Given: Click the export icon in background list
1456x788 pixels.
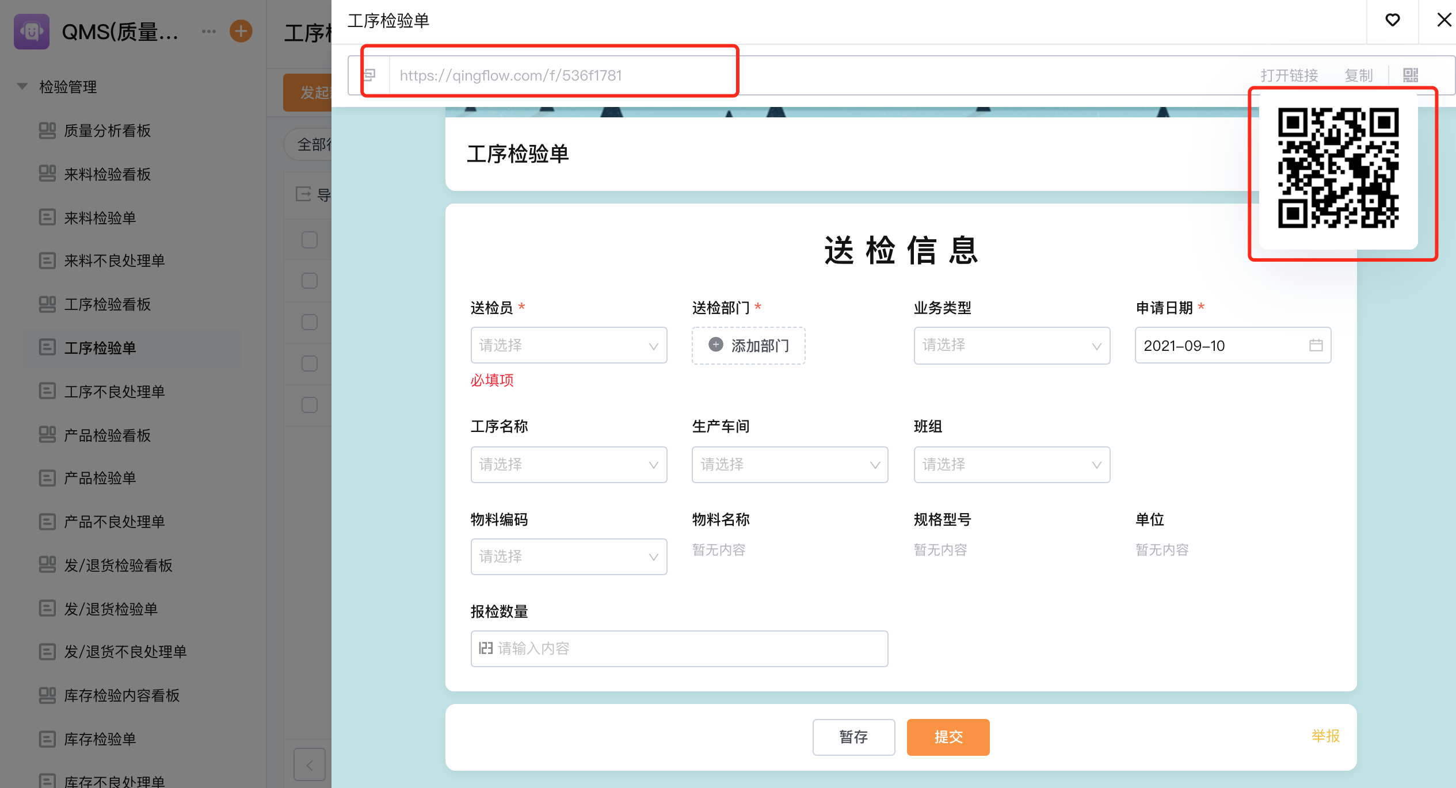Looking at the screenshot, I should 303,194.
